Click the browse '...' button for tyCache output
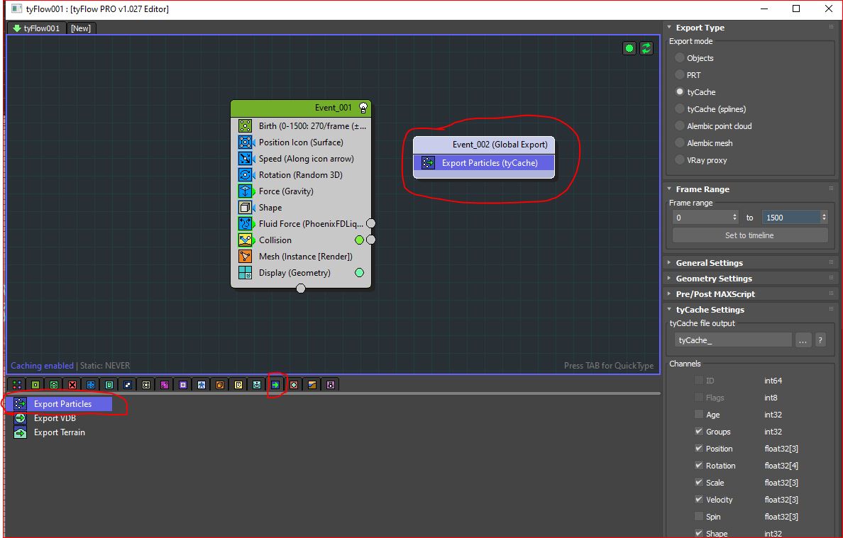843x538 pixels. point(803,340)
